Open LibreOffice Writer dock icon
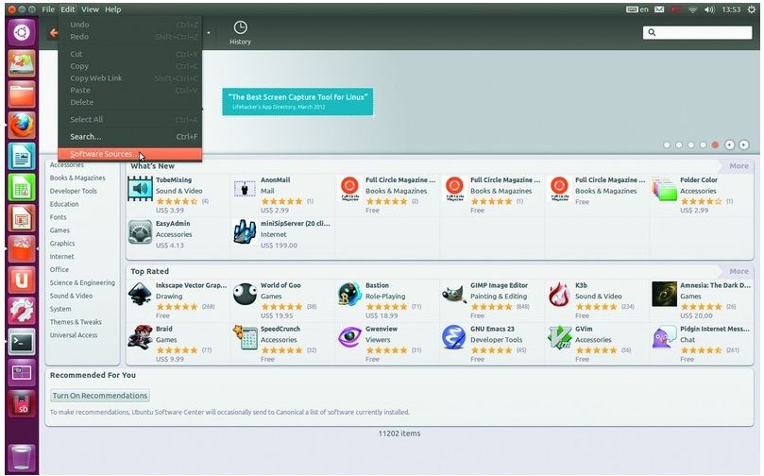764x476 pixels. (x=22, y=157)
